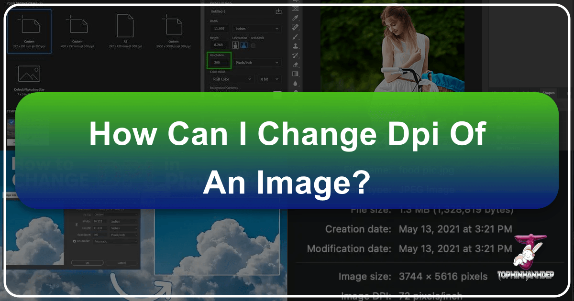Click OK in the Image Size dialog

pos(87,262)
